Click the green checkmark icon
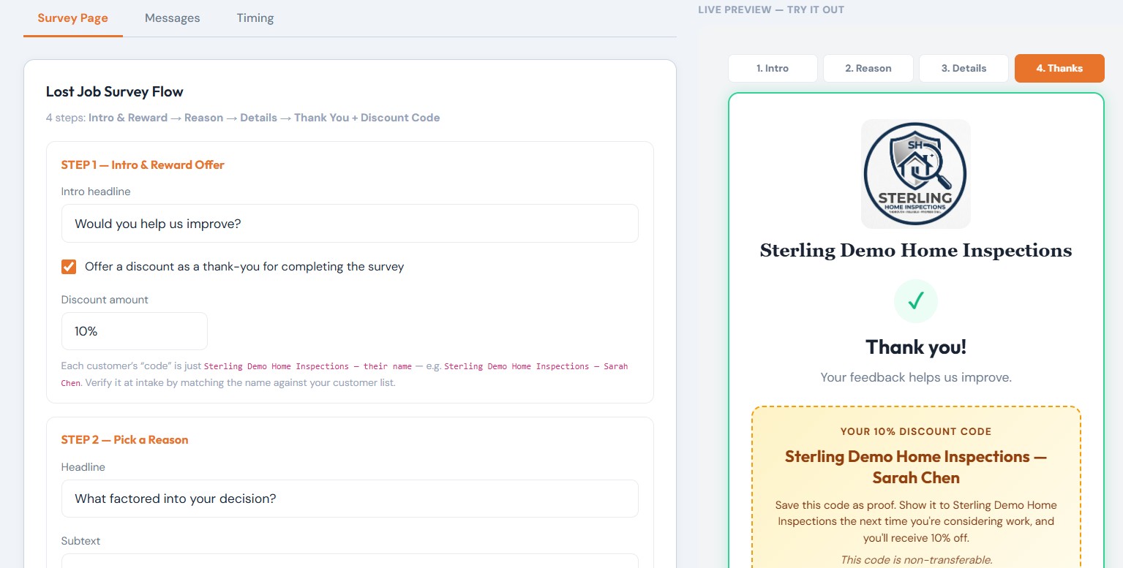The image size is (1123, 568). tap(916, 300)
